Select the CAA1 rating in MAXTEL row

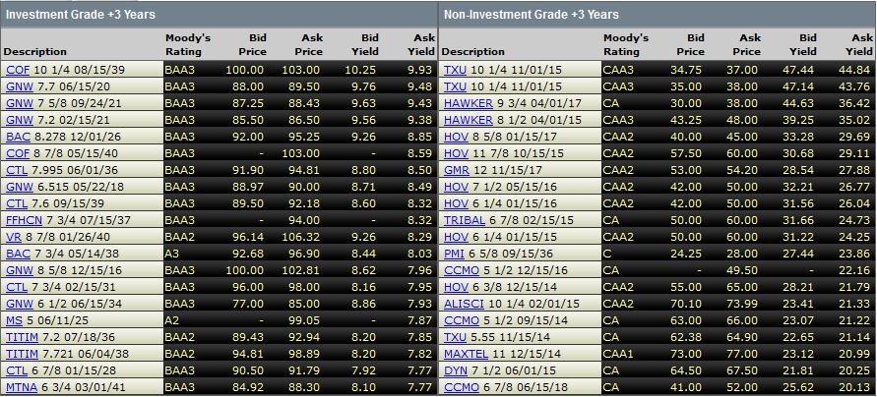(x=617, y=354)
